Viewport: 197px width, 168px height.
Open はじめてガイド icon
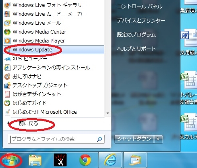tap(7, 103)
